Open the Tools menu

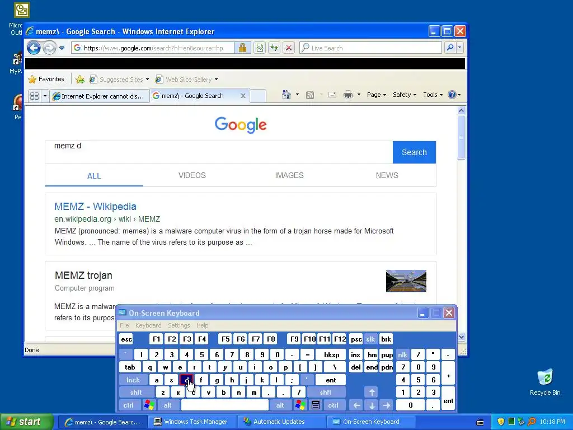click(x=433, y=95)
